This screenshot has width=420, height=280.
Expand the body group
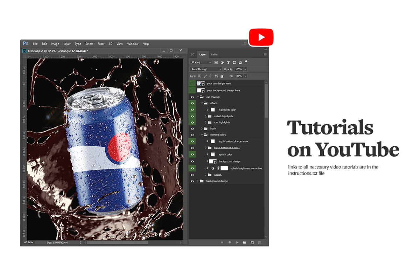pos(202,128)
